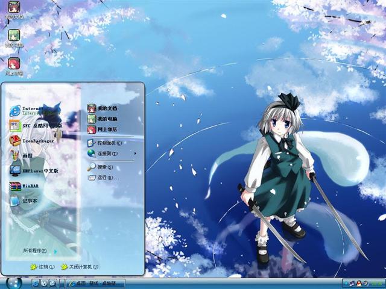The width and height of the screenshot is (386, 289).
Task: Launch KMPlayer中文版 from Start menu
Action: tap(34, 170)
